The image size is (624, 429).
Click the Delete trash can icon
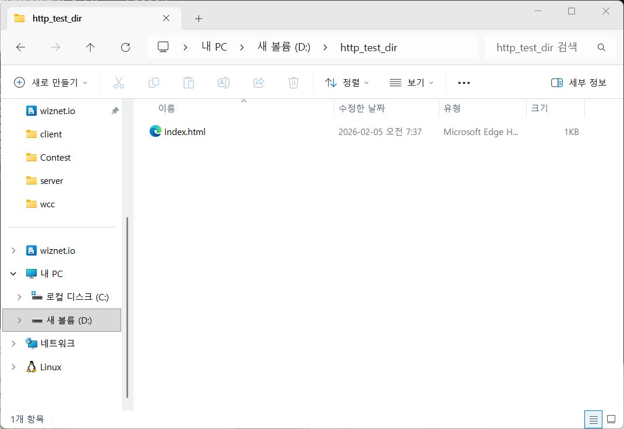[x=294, y=83]
